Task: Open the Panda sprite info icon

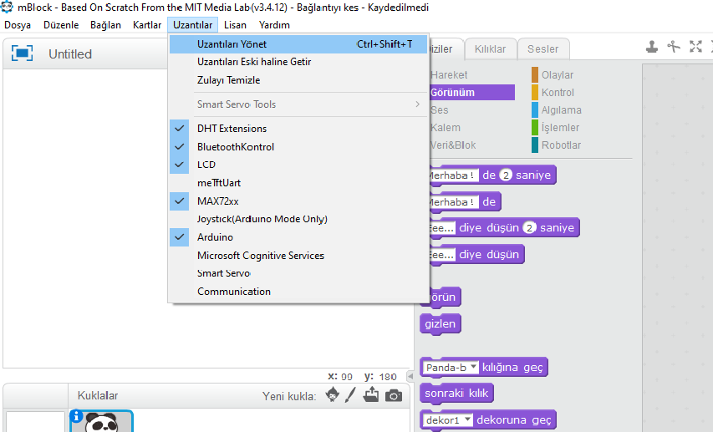Action: pyautogui.click(x=76, y=415)
